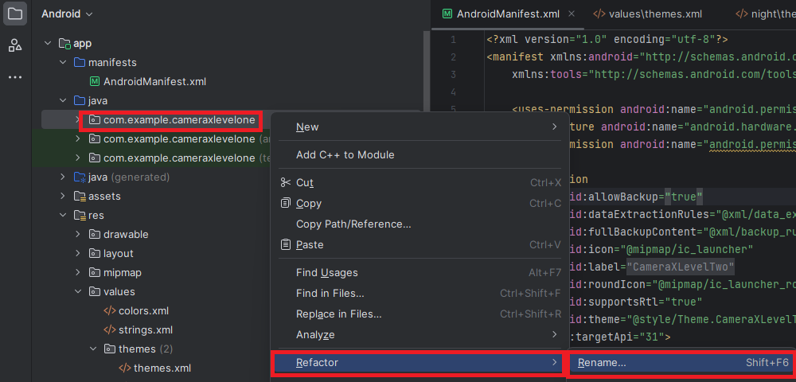
Task: Select Add C++ to Module
Action: [345, 155]
